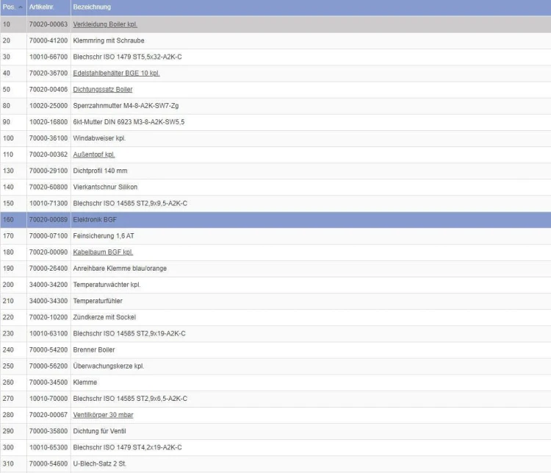Image resolution: width=551 pixels, height=473 pixels.
Task: Click article number 70020-00089
Action: (48, 220)
